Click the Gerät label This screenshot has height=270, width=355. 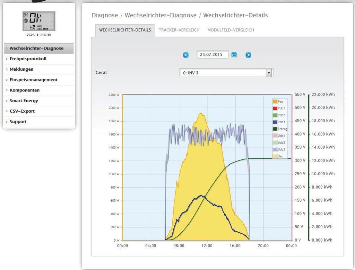[x=101, y=73]
